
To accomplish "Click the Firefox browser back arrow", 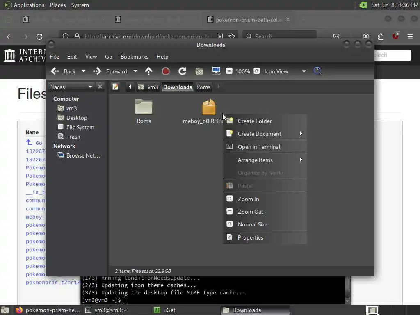I will tap(10, 37).
